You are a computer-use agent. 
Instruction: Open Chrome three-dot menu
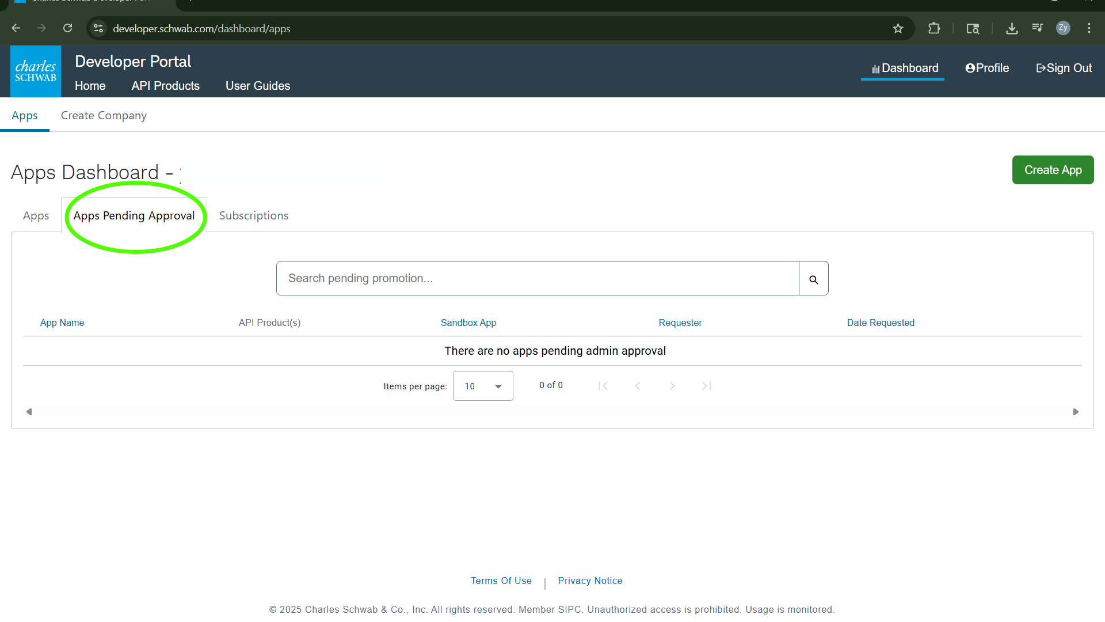pyautogui.click(x=1089, y=28)
